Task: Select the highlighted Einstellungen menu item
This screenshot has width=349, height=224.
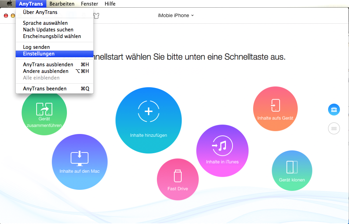Action: point(54,54)
